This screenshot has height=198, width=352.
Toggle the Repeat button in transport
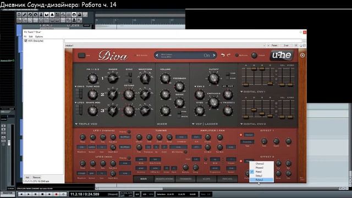click(63, 194)
